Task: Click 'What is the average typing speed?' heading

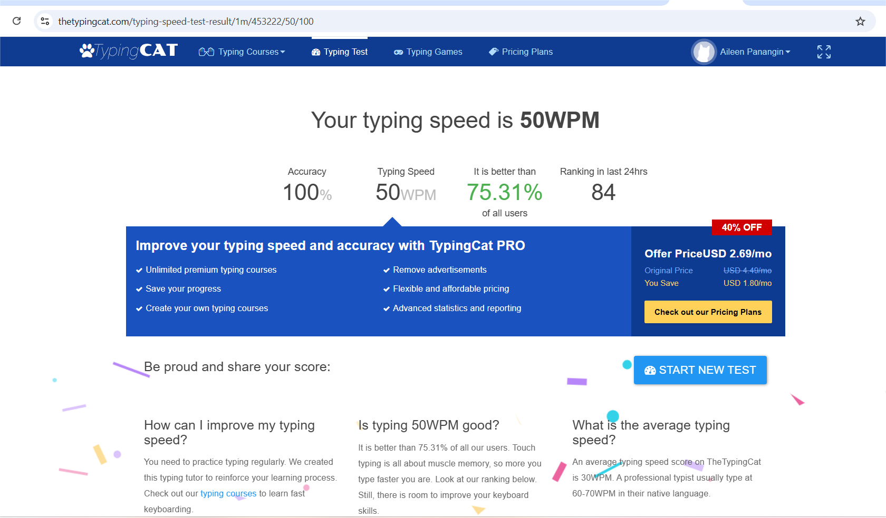Action: pos(651,432)
